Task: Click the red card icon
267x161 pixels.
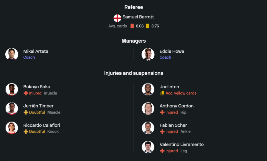Action: tap(132, 26)
